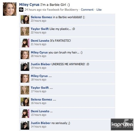Open the Demi Lovato name on the 21-hour comment
Image resolution: width=134 pixels, height=131 pixels.
click(40, 41)
